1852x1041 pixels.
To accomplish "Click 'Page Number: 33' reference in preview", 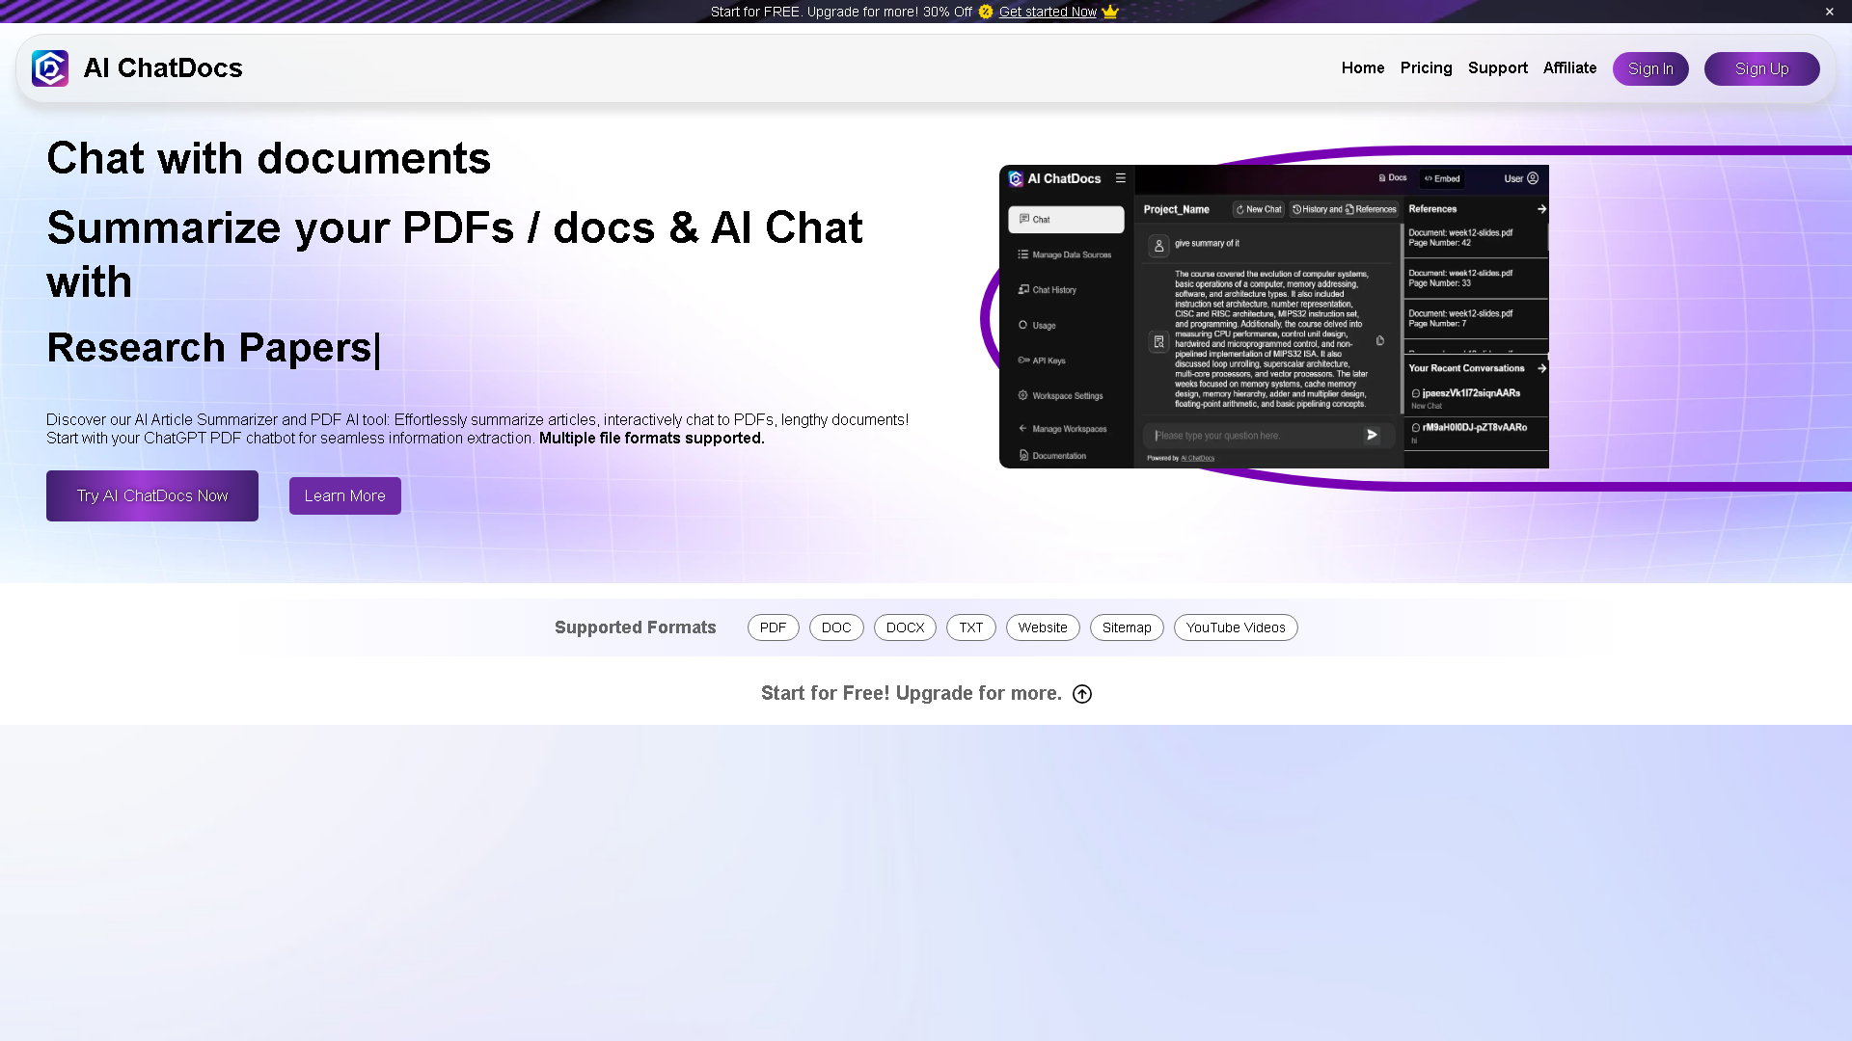I will tap(1439, 283).
